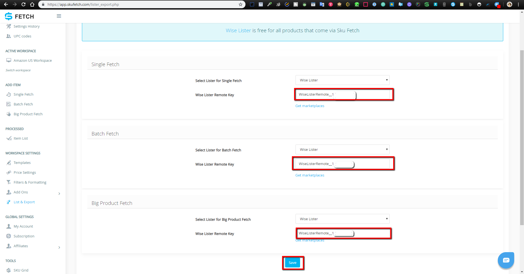524x274 pixels.
Task: Open Settings History in sidebar
Action: tap(26, 26)
